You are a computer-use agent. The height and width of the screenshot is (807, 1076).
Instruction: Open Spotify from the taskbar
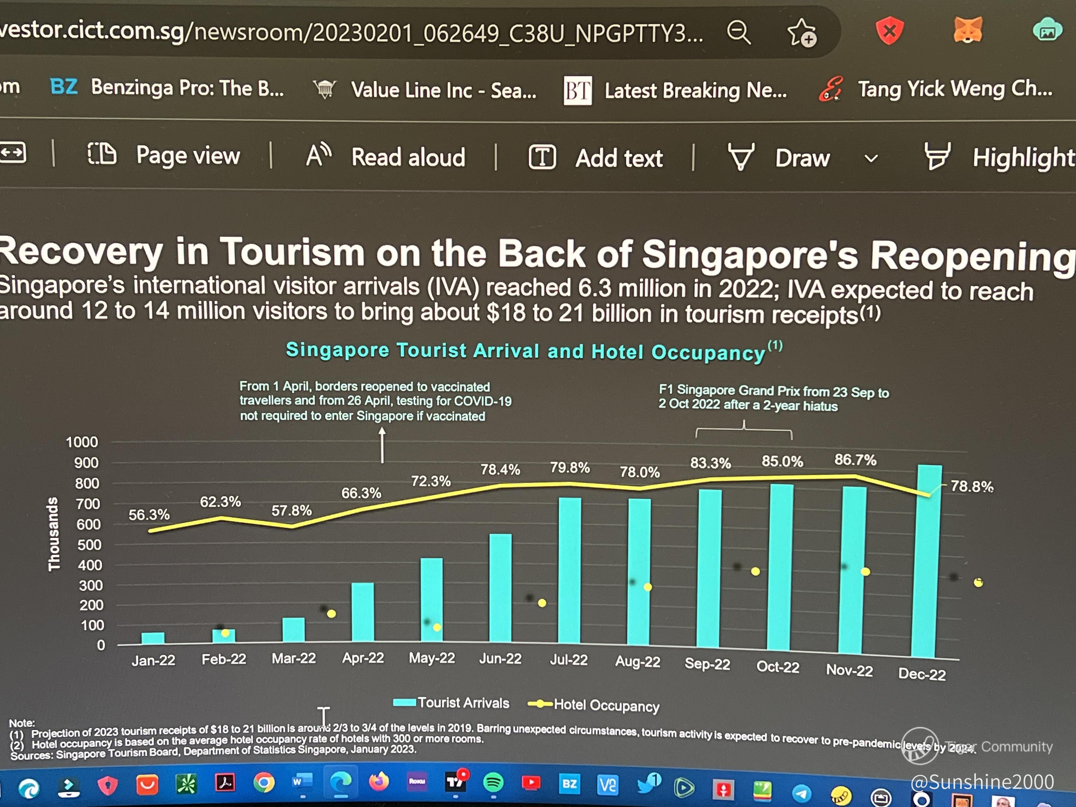[x=493, y=783]
